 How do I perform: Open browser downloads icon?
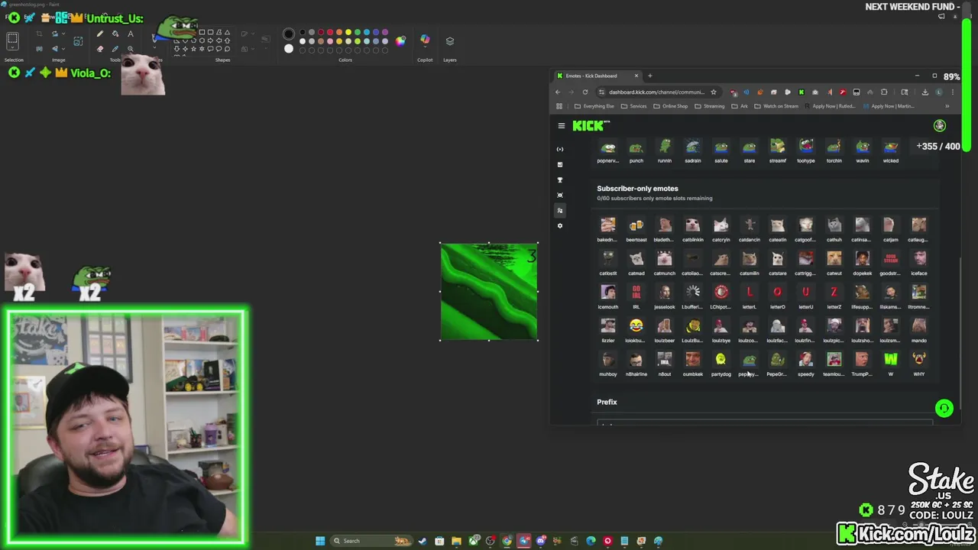coord(925,92)
